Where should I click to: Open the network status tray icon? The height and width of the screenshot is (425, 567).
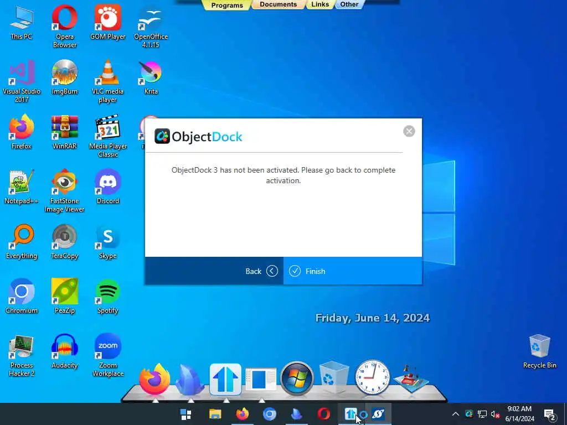482,414
